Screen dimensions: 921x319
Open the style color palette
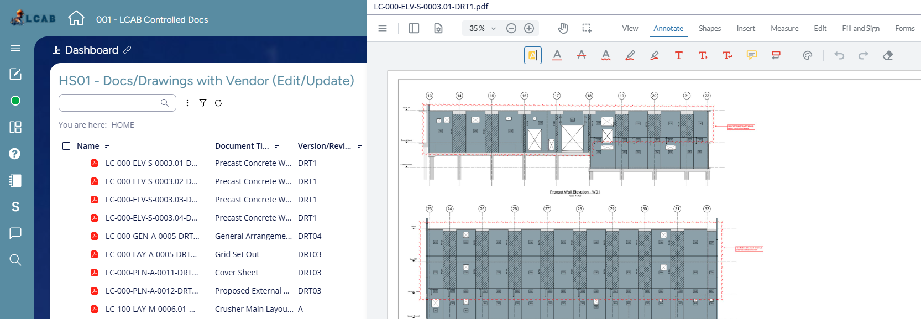click(808, 55)
